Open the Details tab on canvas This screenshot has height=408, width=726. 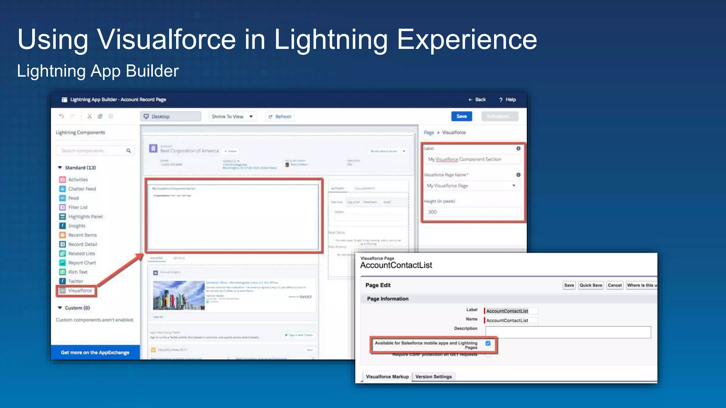pyautogui.click(x=179, y=258)
